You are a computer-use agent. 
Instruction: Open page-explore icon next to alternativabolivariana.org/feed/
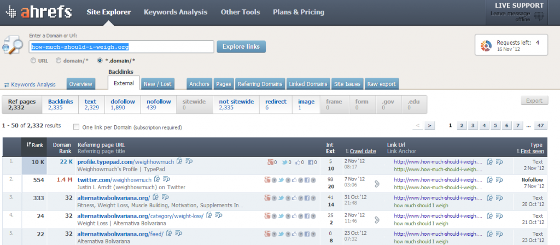[x=169, y=233]
